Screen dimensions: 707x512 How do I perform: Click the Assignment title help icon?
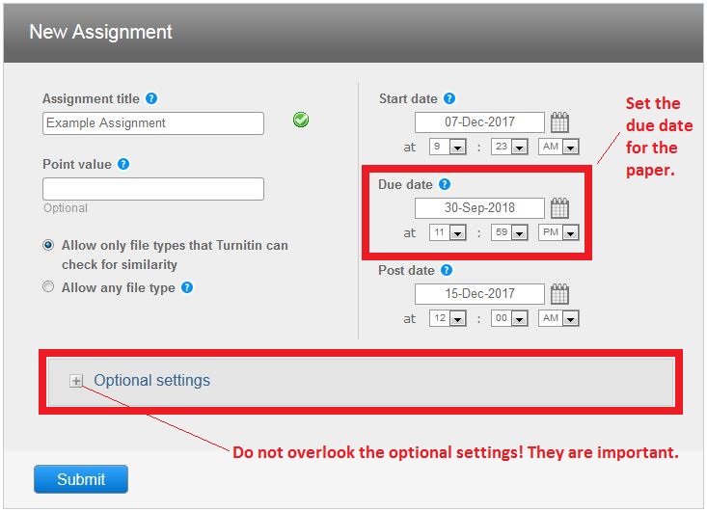point(151,98)
